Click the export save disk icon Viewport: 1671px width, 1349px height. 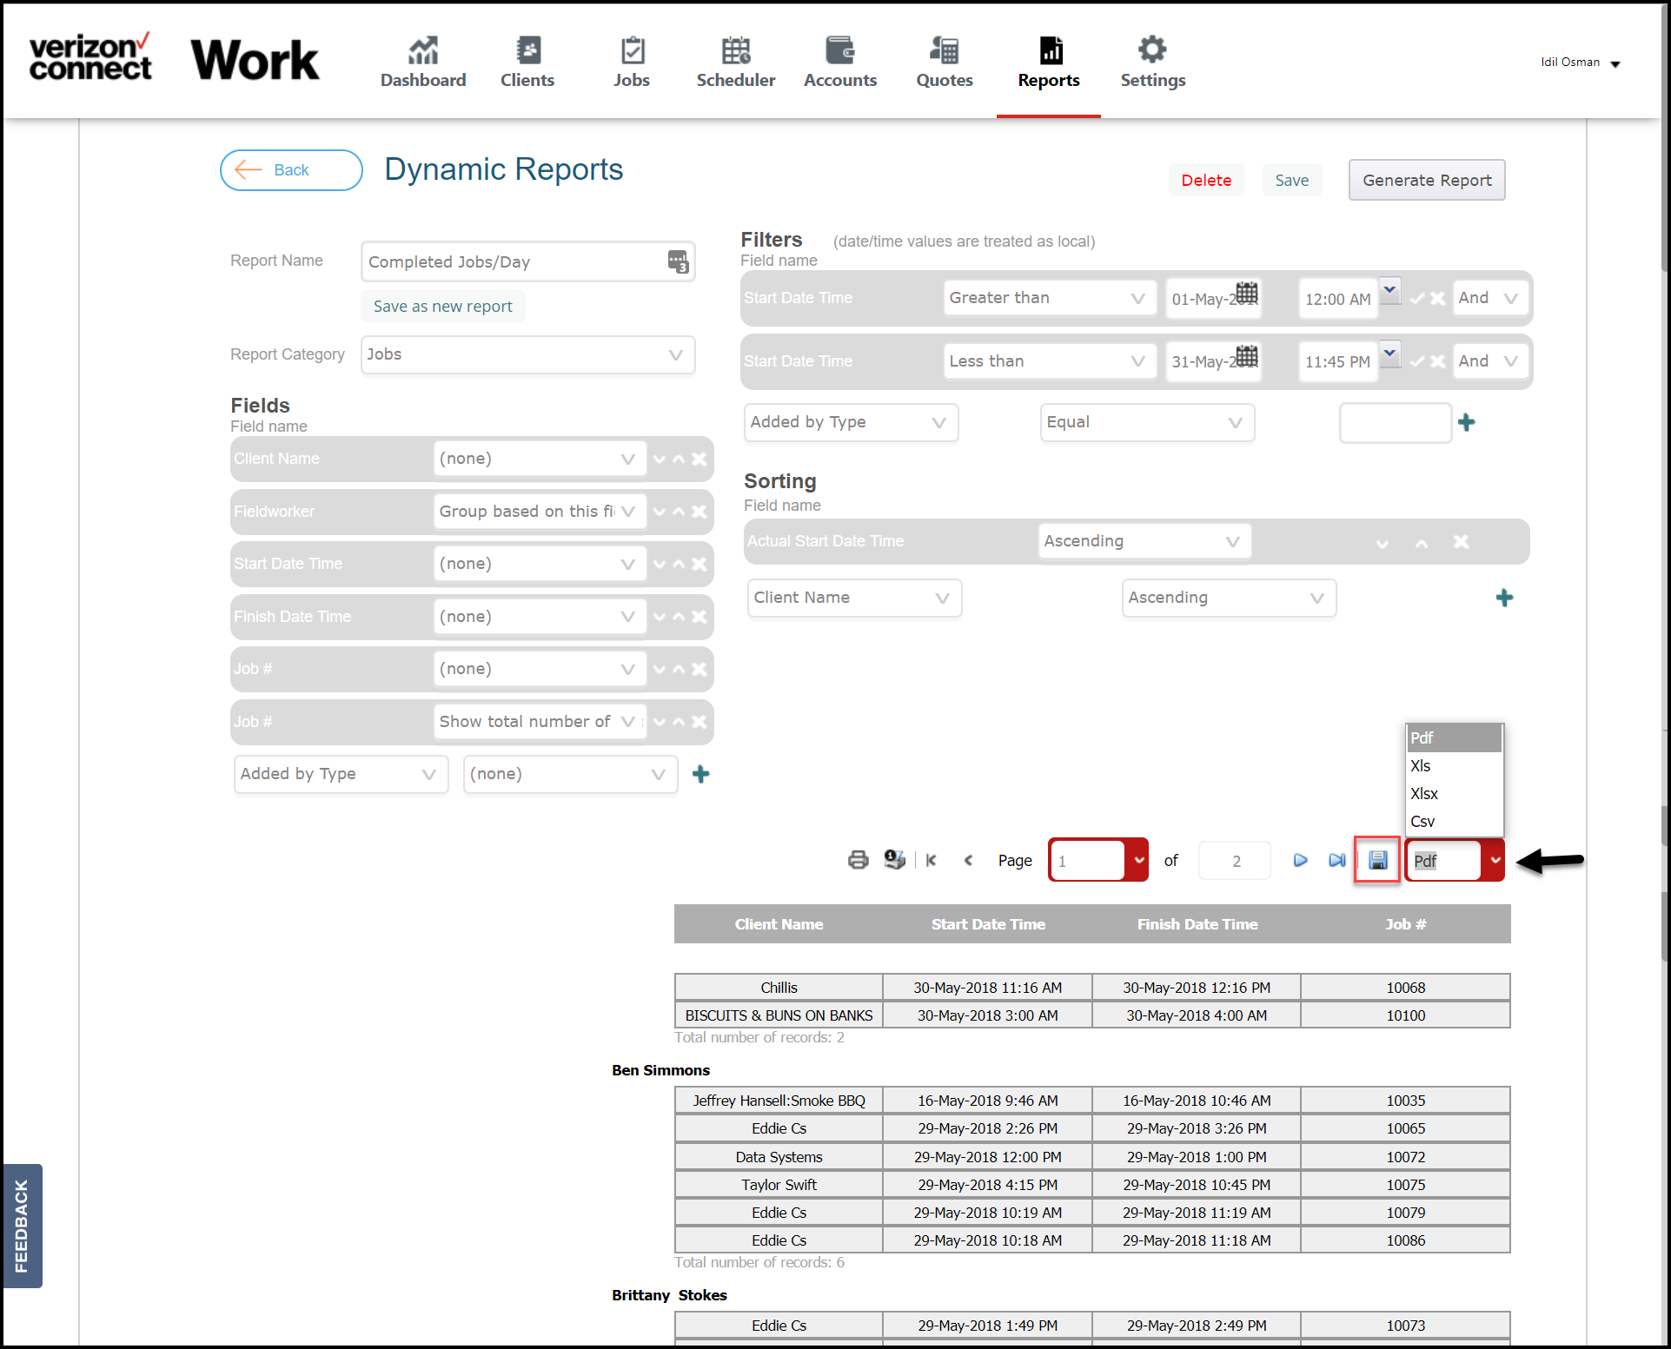pos(1377,860)
